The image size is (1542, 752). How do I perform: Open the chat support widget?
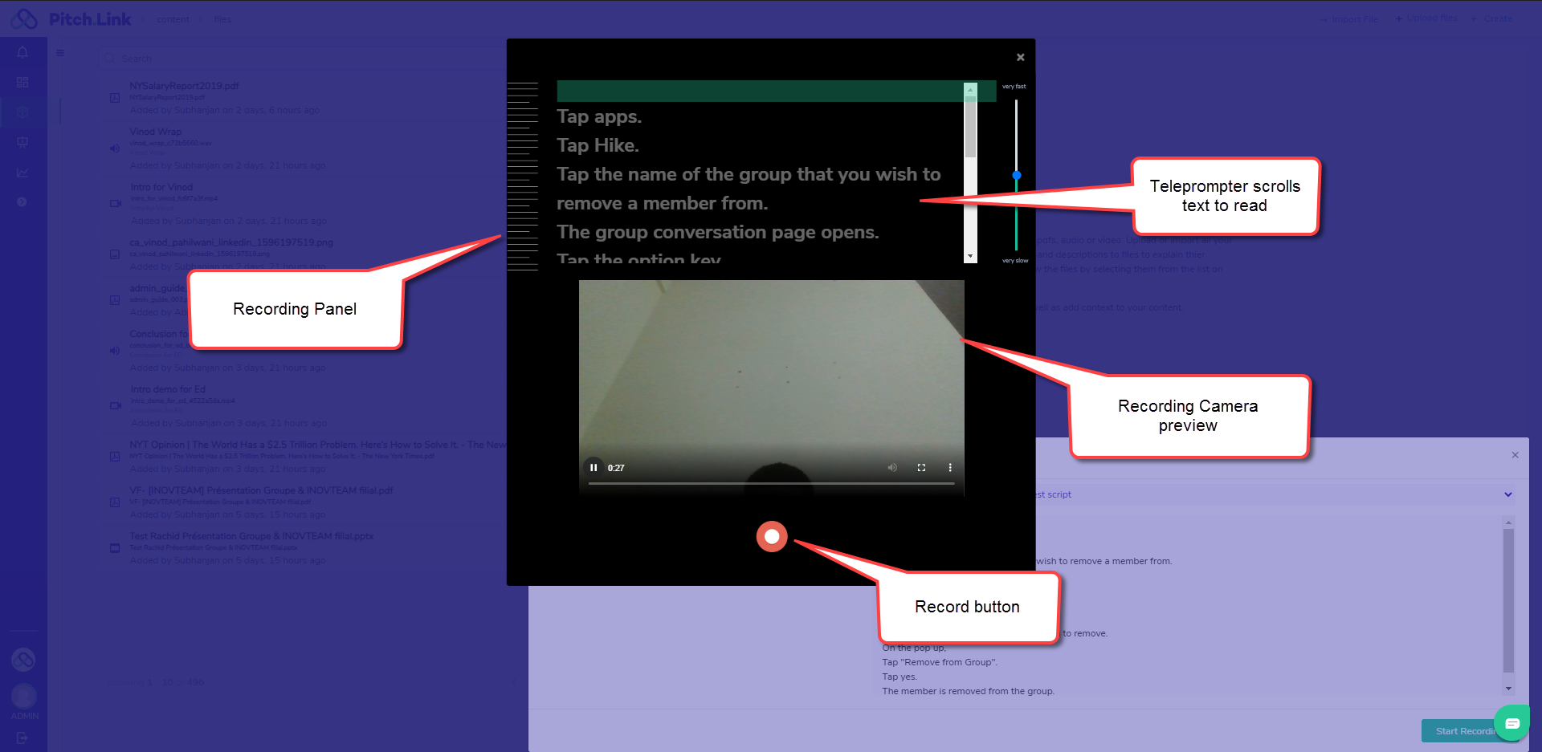(x=1511, y=723)
